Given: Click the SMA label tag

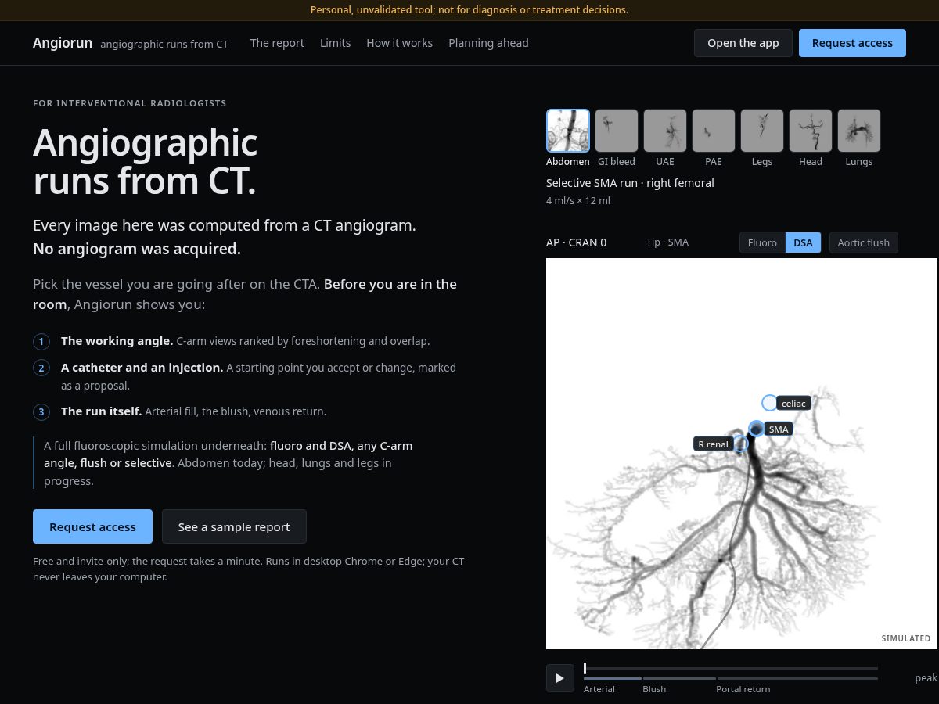Looking at the screenshot, I should click(778, 429).
